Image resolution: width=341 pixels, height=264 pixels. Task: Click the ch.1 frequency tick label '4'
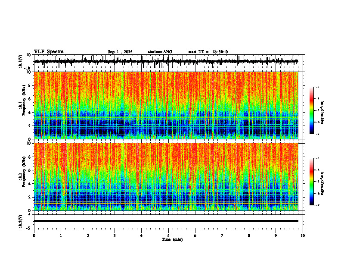tap(30, 113)
